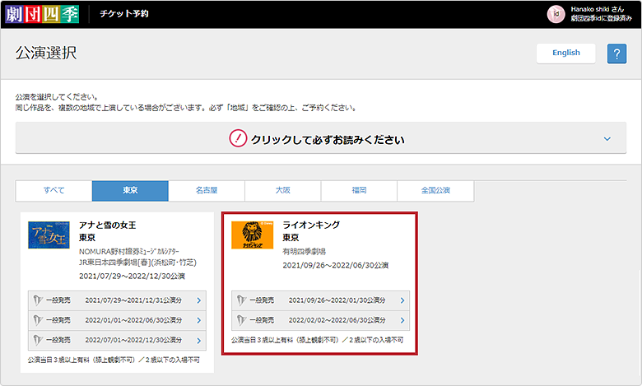
Task: Click the アナと雪の女王 poster thumbnail
Action: (49, 235)
